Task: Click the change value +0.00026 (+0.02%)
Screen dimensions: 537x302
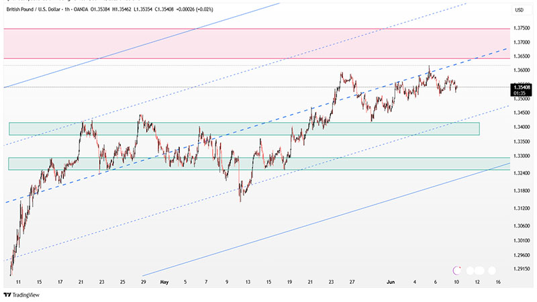Action: (195, 9)
